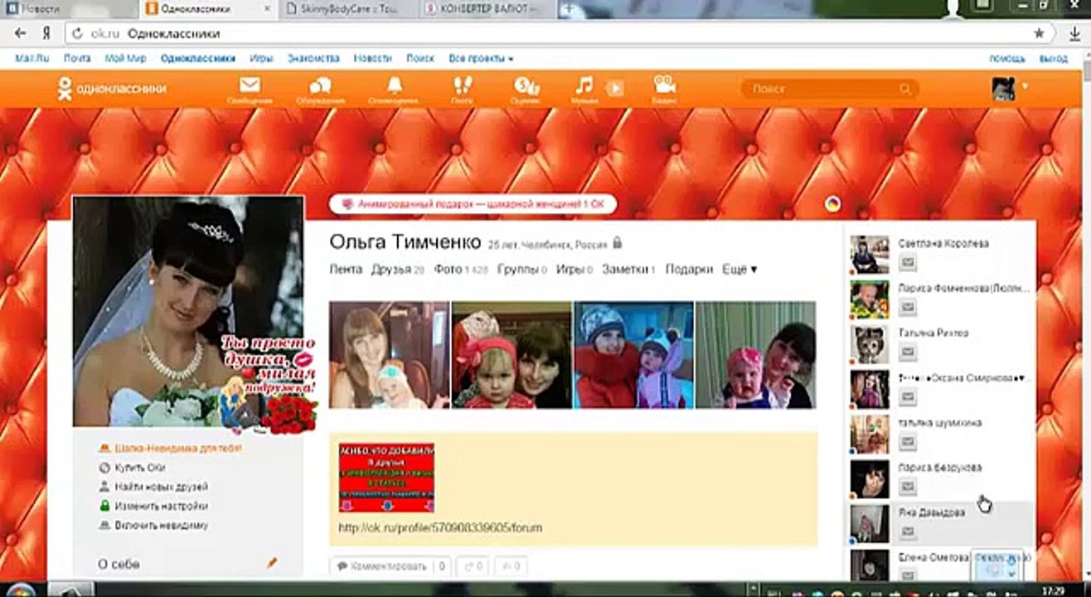Open first photo of woman with baby

coord(389,355)
